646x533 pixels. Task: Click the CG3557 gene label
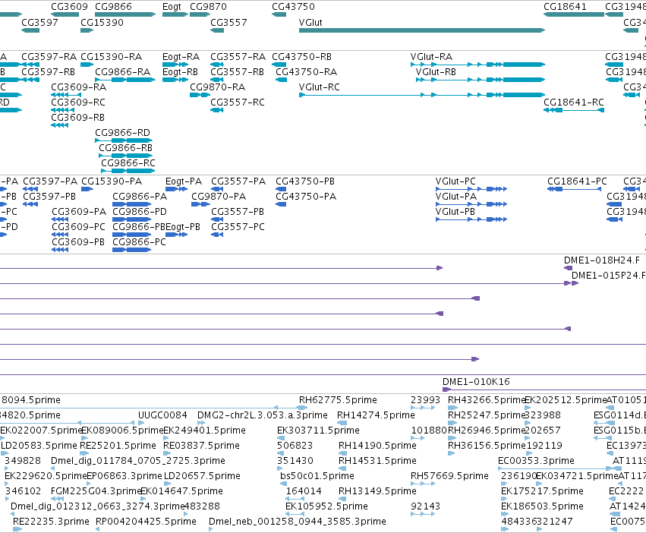[x=228, y=22]
